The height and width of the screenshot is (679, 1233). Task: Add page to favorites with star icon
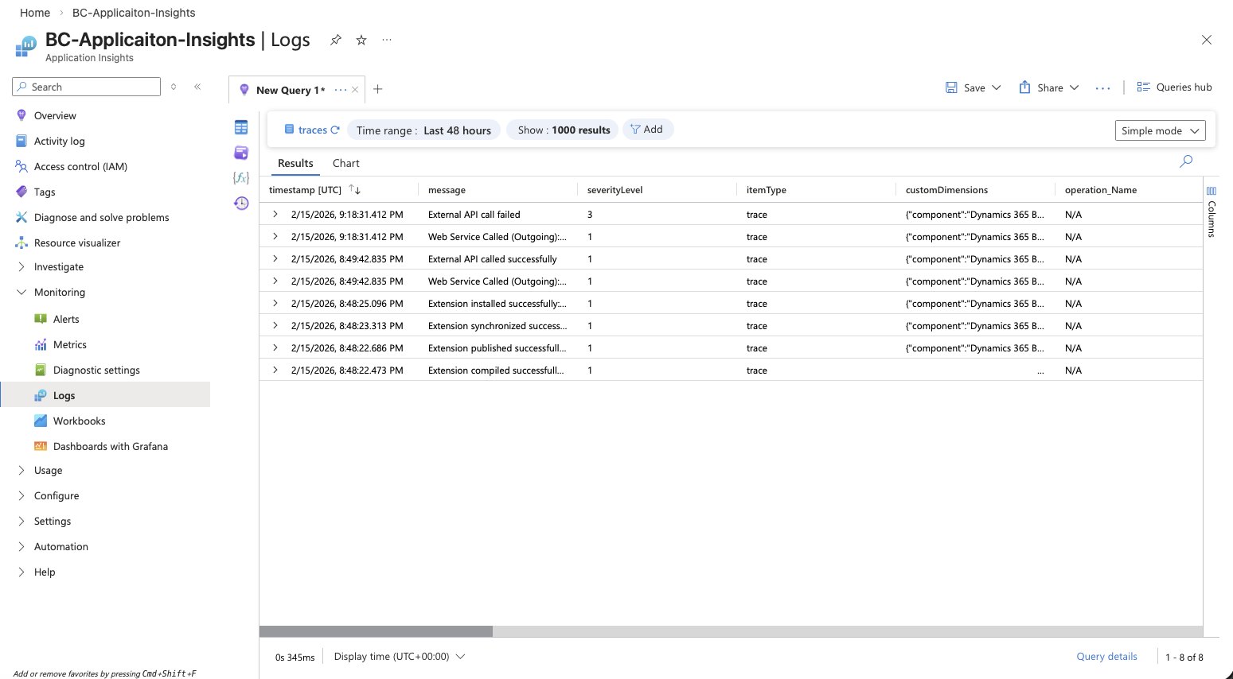pyautogui.click(x=361, y=40)
